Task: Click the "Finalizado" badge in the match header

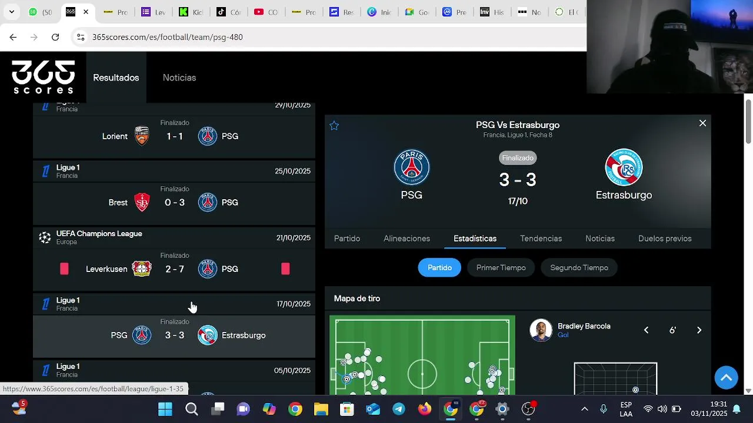Action: (x=518, y=158)
